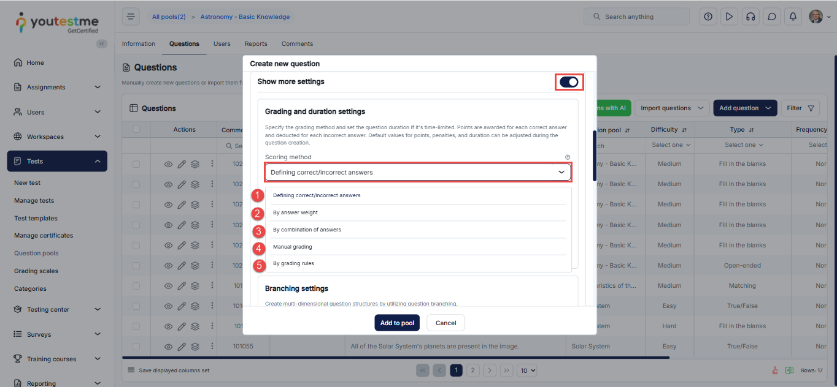Tick the checkbox of the Hard difficulty row

click(136, 326)
